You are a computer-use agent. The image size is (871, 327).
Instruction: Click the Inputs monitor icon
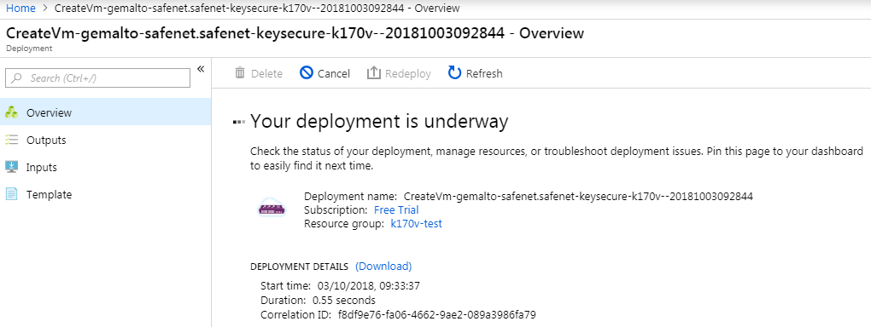click(x=11, y=167)
